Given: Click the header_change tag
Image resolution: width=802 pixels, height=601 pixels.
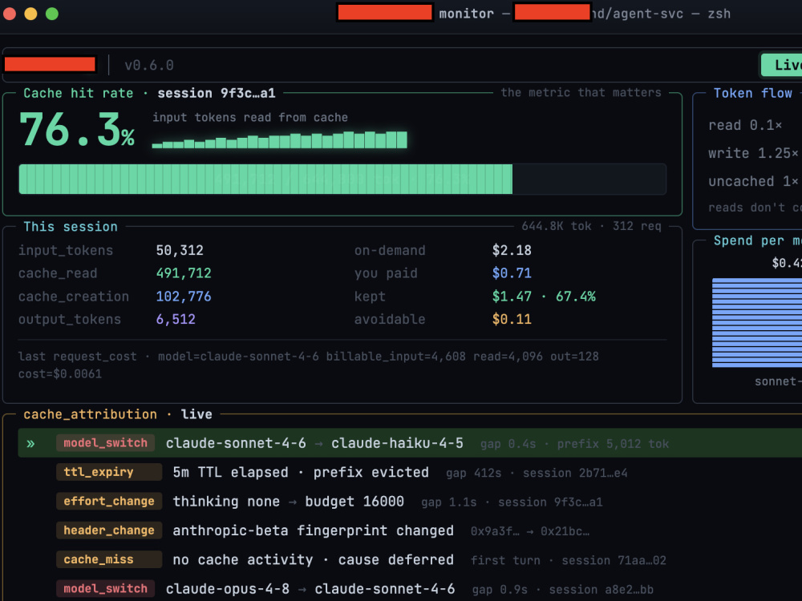Looking at the screenshot, I should tap(109, 530).
